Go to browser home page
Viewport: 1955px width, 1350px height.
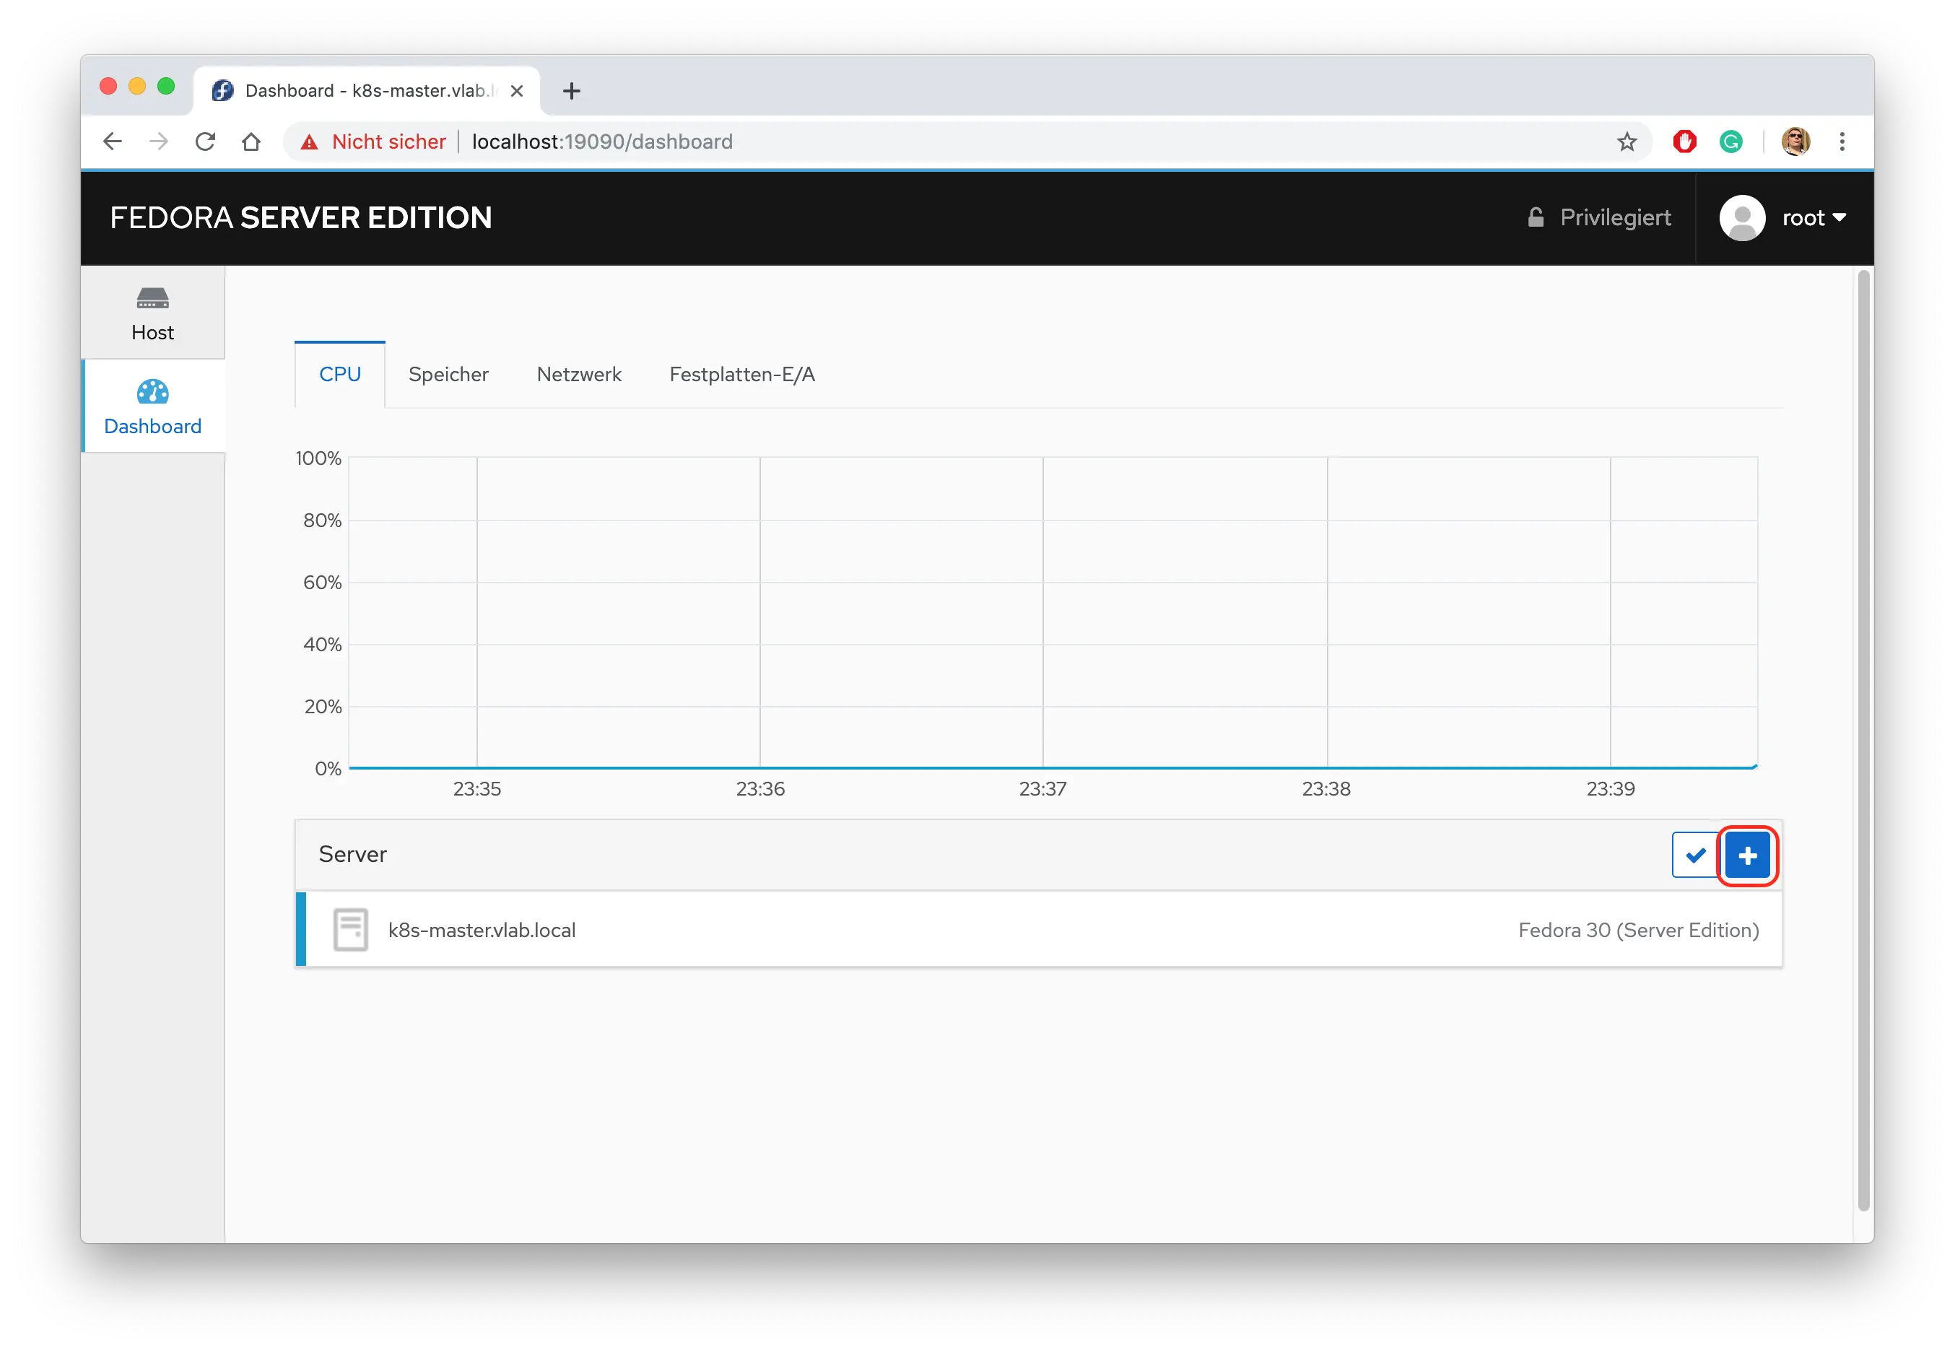tap(251, 141)
